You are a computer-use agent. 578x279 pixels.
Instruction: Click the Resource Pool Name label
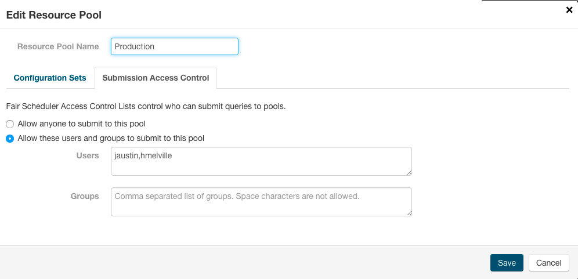[58, 46]
